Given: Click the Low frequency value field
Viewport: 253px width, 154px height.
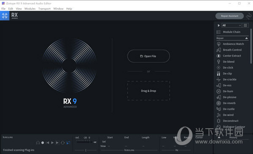Looking at the screenshot, I should [163, 146].
